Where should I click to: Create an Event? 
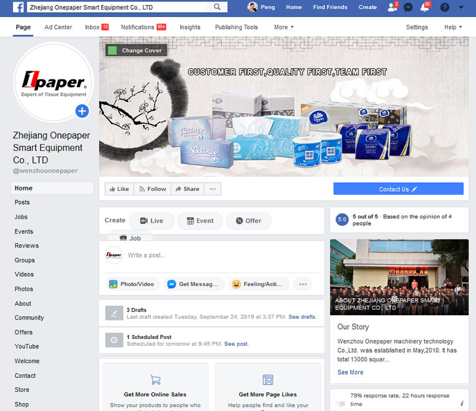(x=200, y=221)
